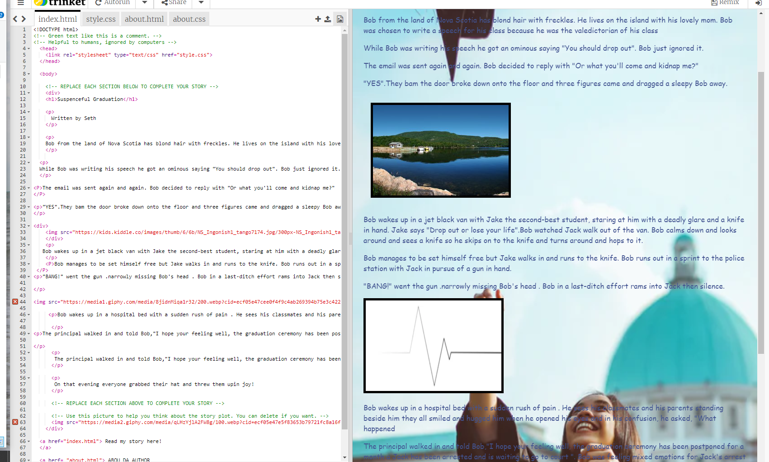Click the sign-in icon beside Remix

pyautogui.click(x=759, y=3)
